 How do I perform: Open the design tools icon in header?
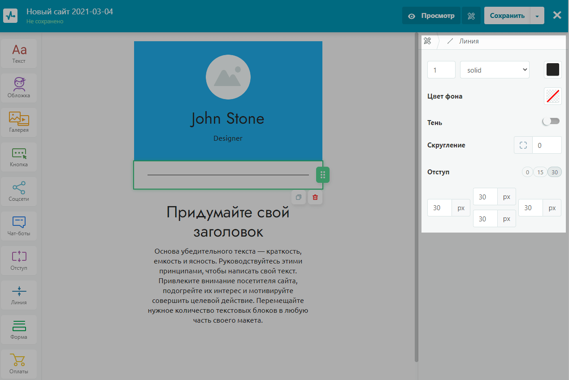coord(471,16)
